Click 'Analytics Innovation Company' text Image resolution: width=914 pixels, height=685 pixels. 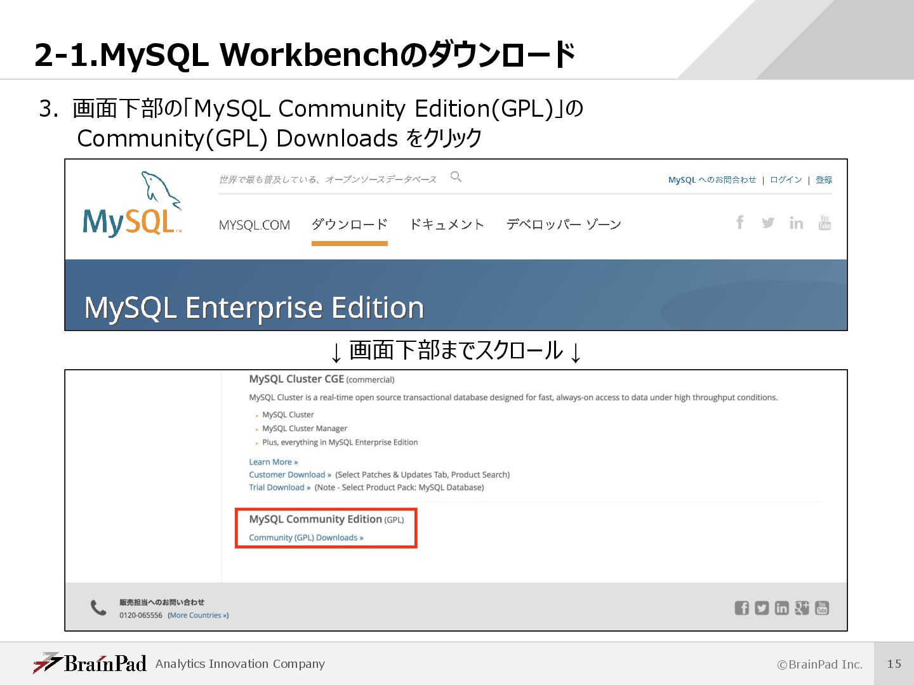click(240, 663)
